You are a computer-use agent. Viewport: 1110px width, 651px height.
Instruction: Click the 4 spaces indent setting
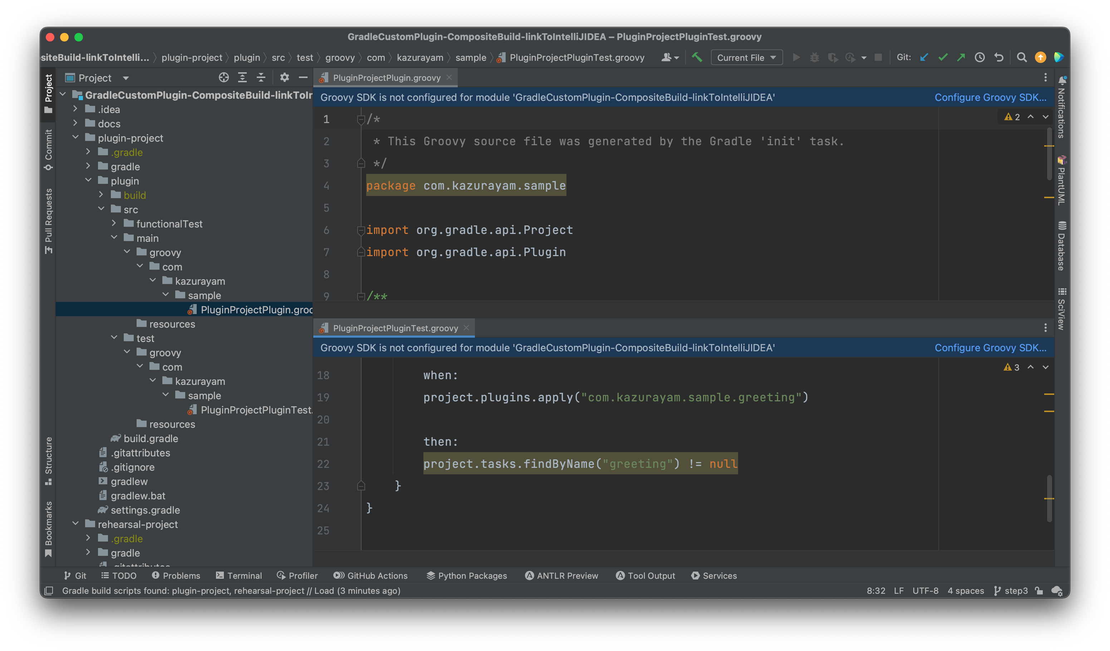966,591
